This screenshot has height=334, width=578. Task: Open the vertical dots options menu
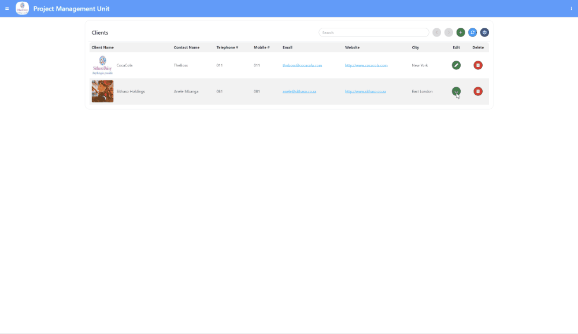click(x=572, y=9)
